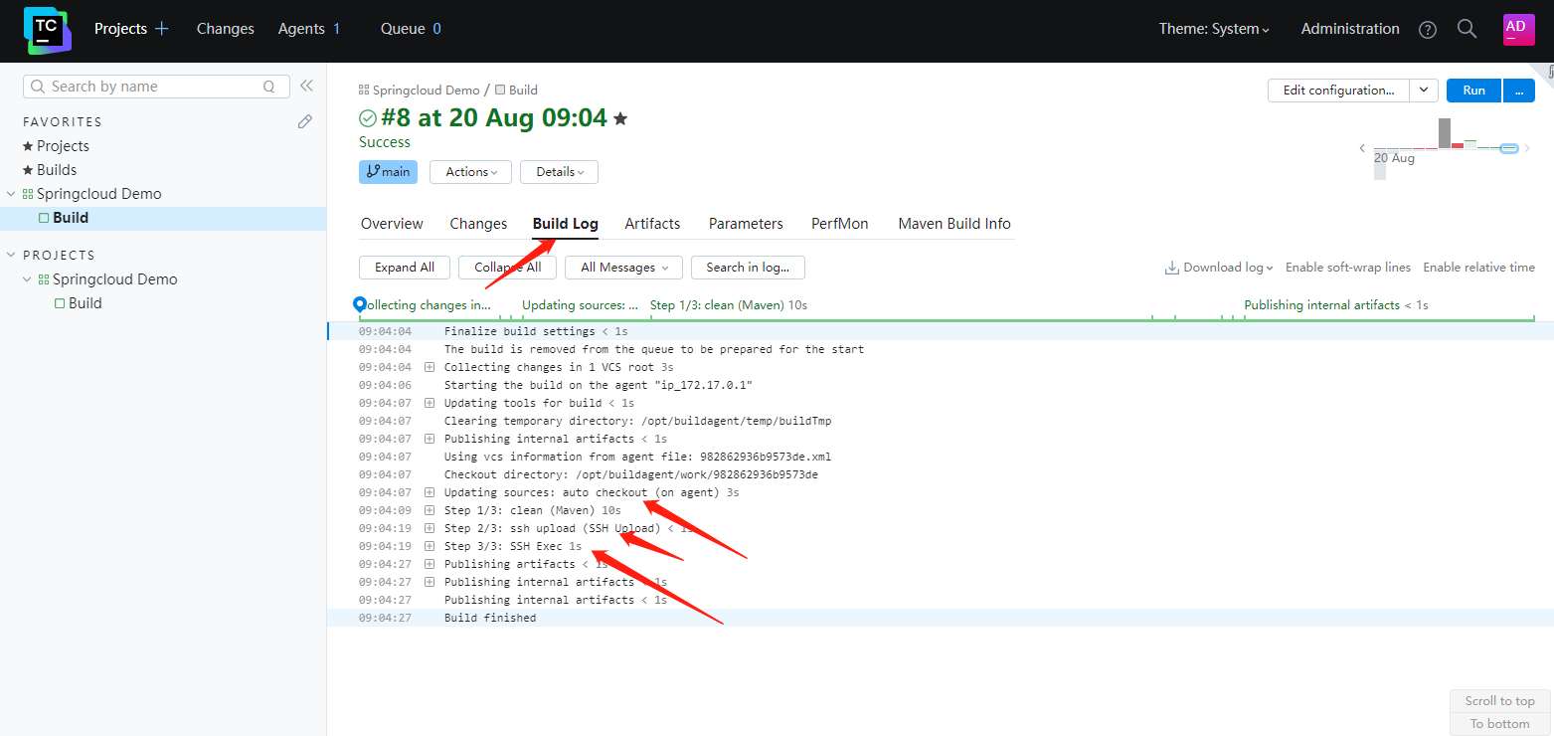Click the next arrow of build history chart
The width and height of the screenshot is (1554, 736).
point(1527,149)
